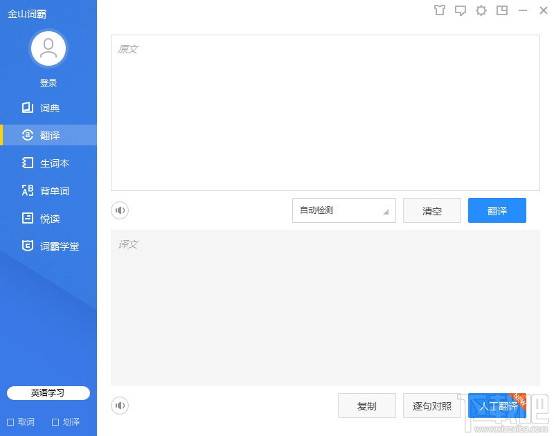Go to 背单词 word memorization
The image size is (554, 436).
coord(48,190)
